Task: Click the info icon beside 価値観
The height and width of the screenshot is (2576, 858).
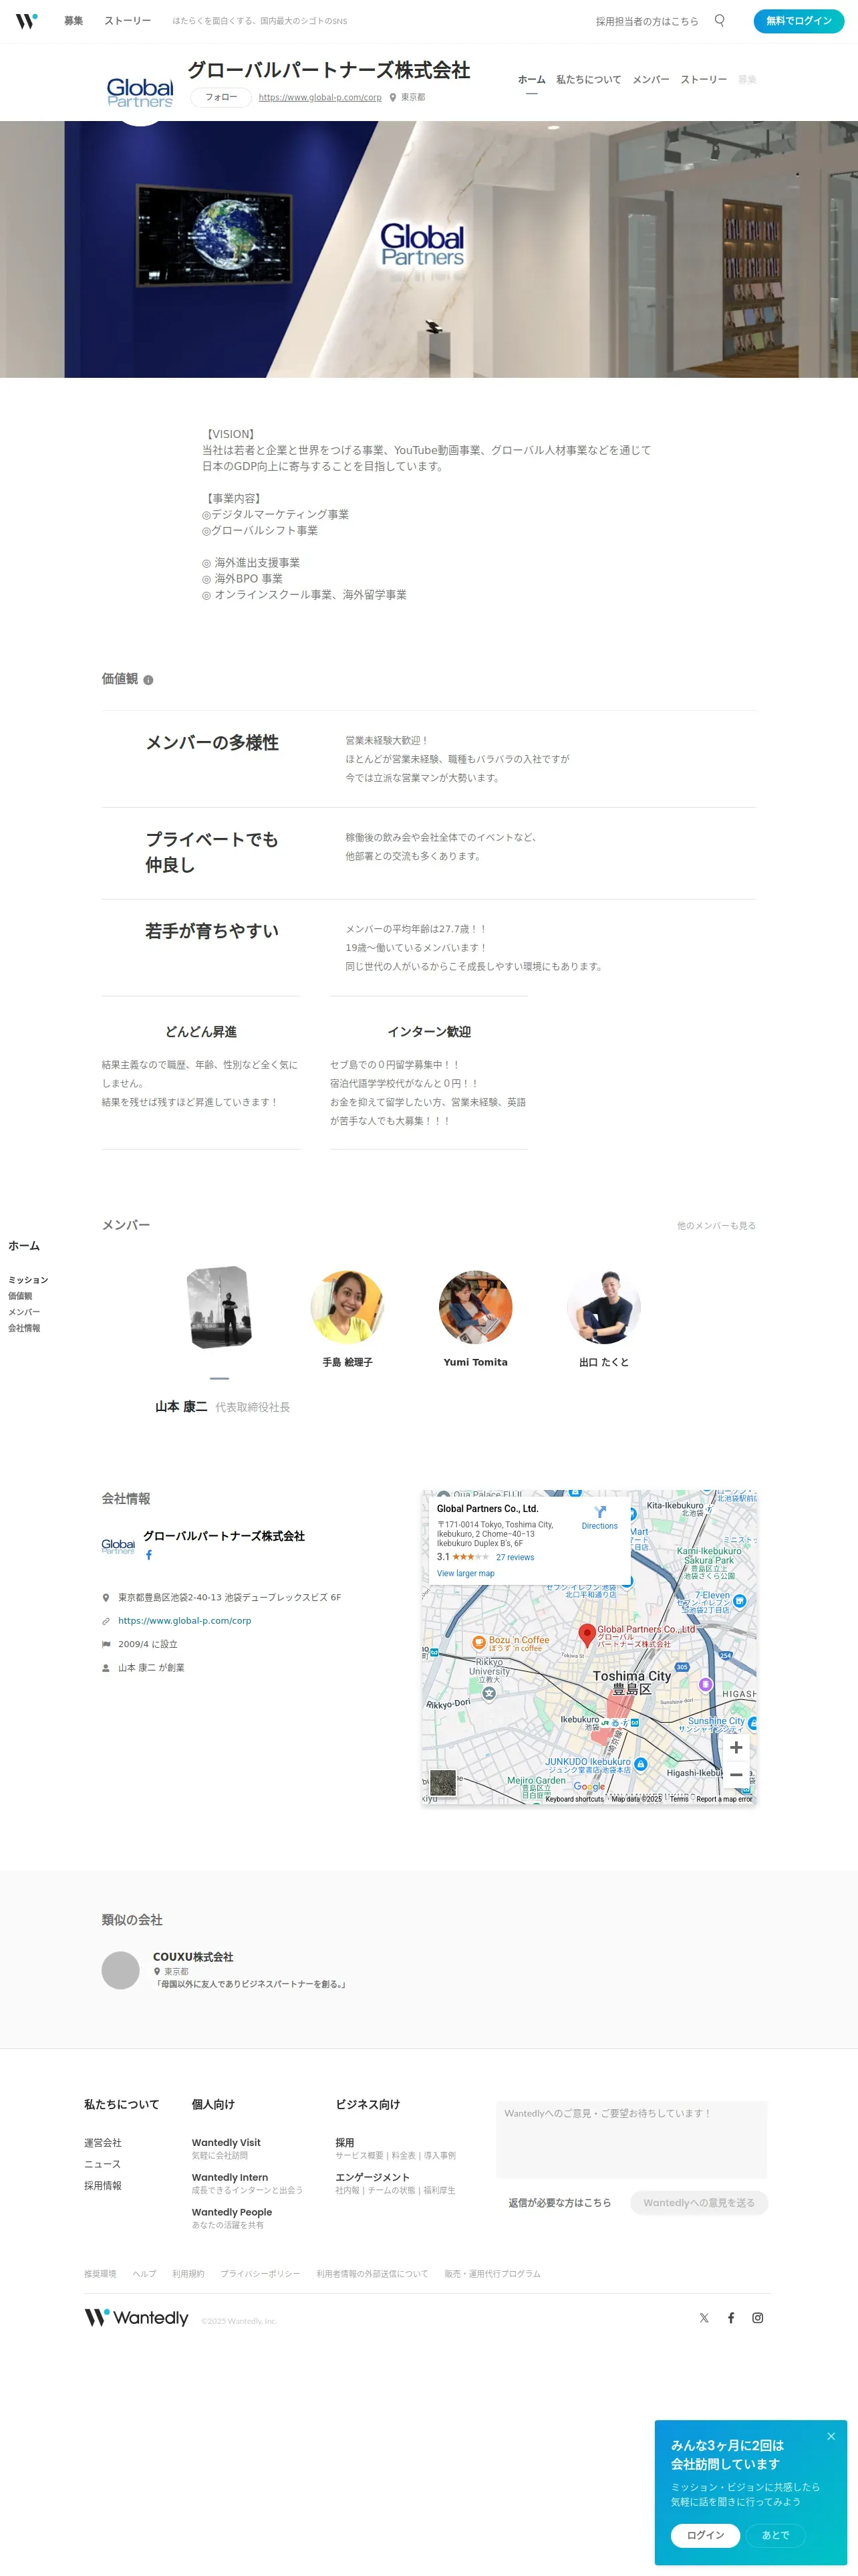Action: [x=148, y=680]
